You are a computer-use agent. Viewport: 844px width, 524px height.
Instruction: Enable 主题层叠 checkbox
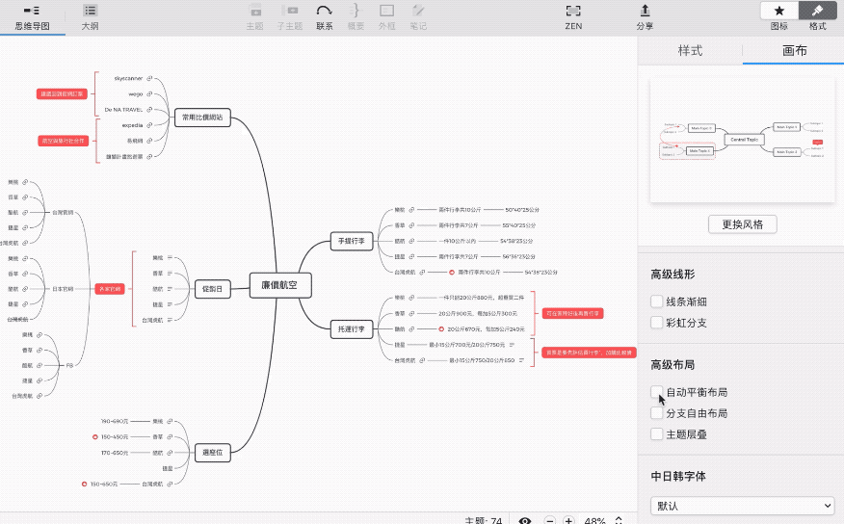[656, 433]
